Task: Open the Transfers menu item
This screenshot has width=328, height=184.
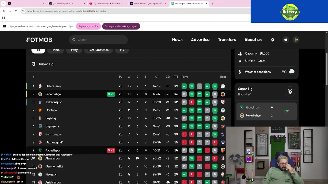Action: [227, 40]
